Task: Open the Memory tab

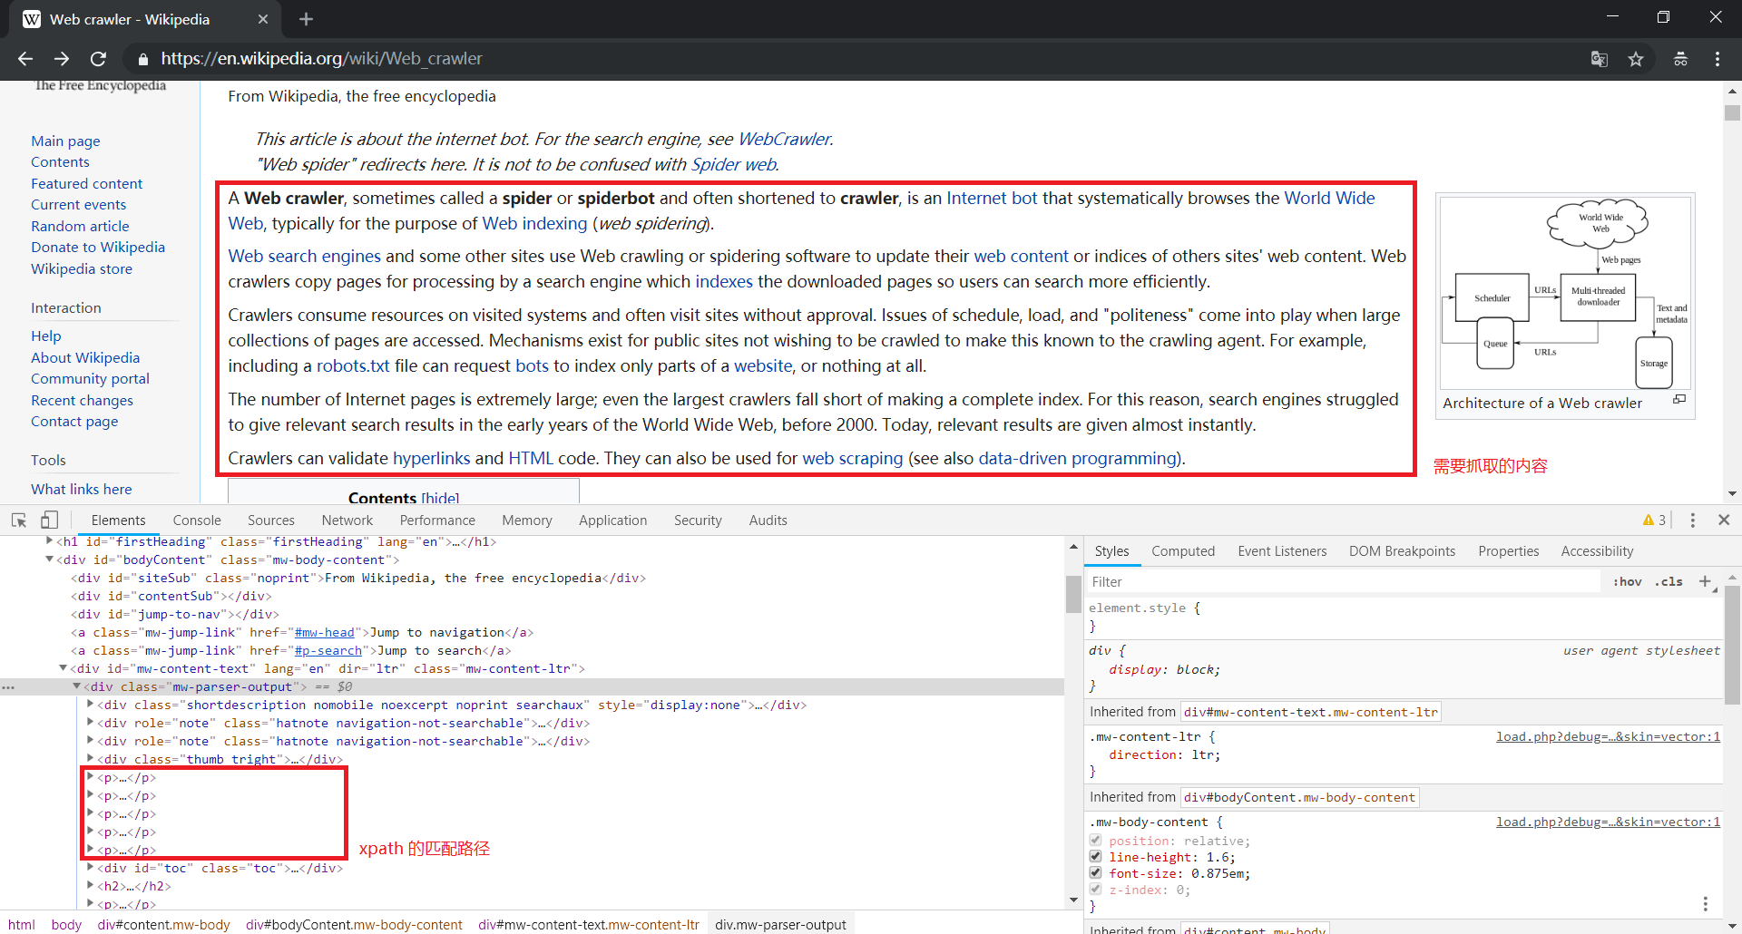Action: click(527, 521)
